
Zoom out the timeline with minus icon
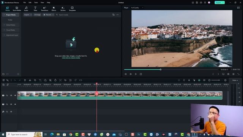pyautogui.click(x=209, y=80)
